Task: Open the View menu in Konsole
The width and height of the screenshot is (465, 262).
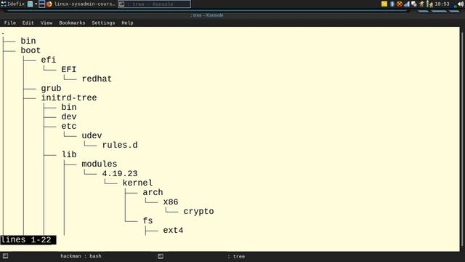Action: [x=46, y=23]
